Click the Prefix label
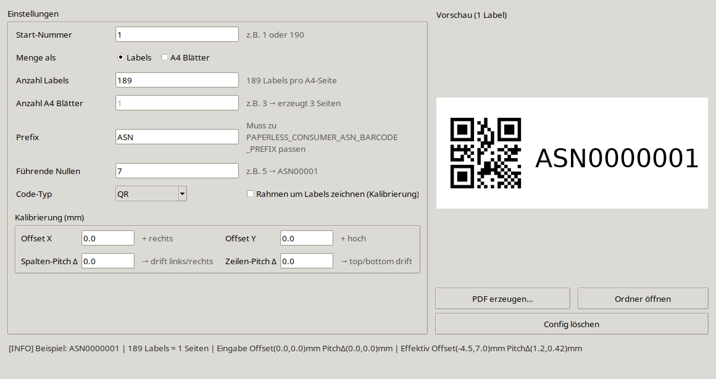Screen dimensions: 716x379 click(27, 137)
